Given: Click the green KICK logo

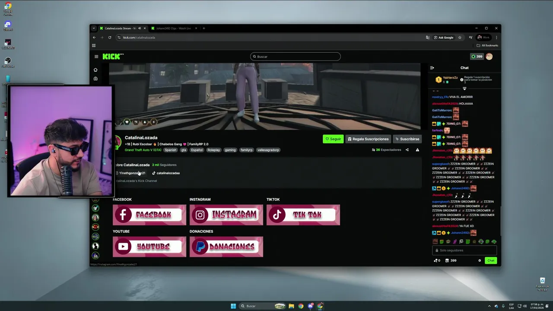Looking at the screenshot, I should click(113, 57).
